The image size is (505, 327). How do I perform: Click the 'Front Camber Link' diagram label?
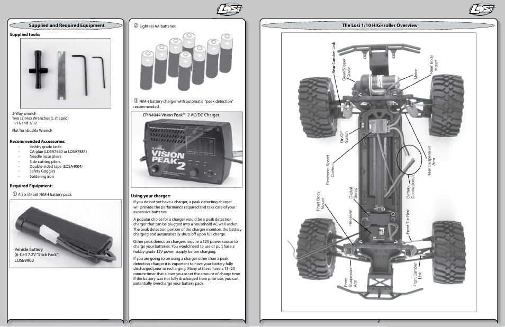418,275
